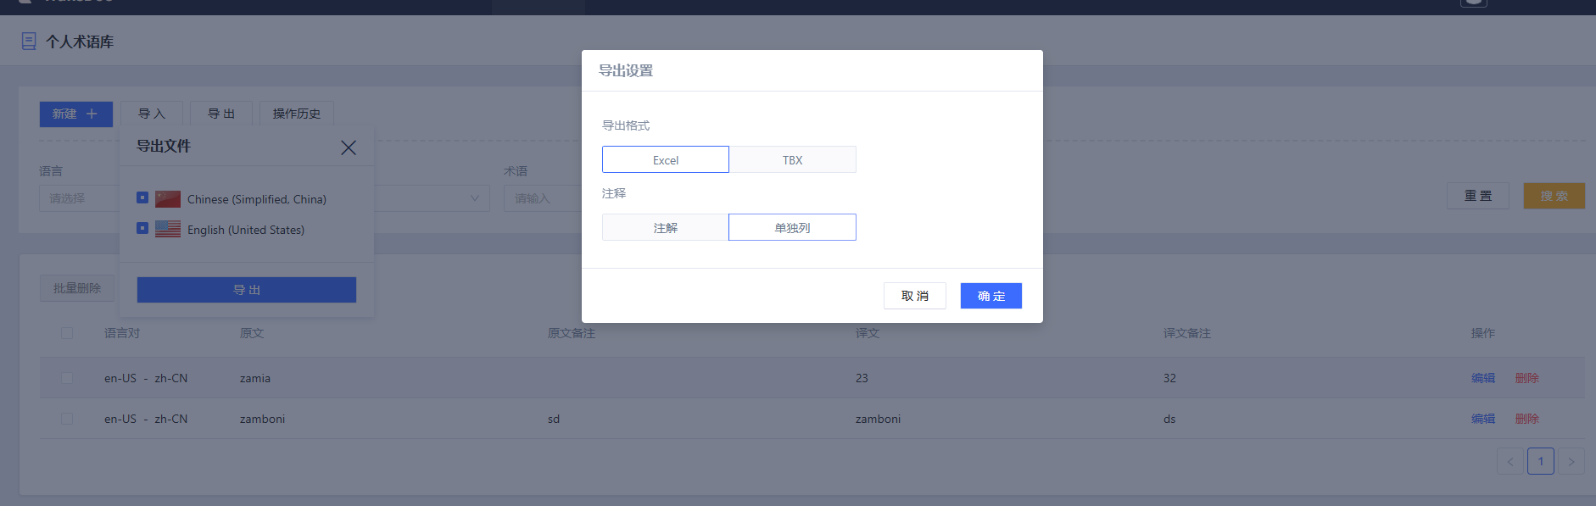
Task: Click the China flag icon
Action: [168, 199]
